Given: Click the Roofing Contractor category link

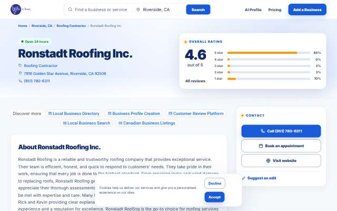Looking at the screenshot, I should point(41,65).
